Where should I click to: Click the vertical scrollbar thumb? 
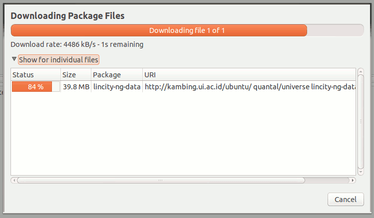(361, 122)
